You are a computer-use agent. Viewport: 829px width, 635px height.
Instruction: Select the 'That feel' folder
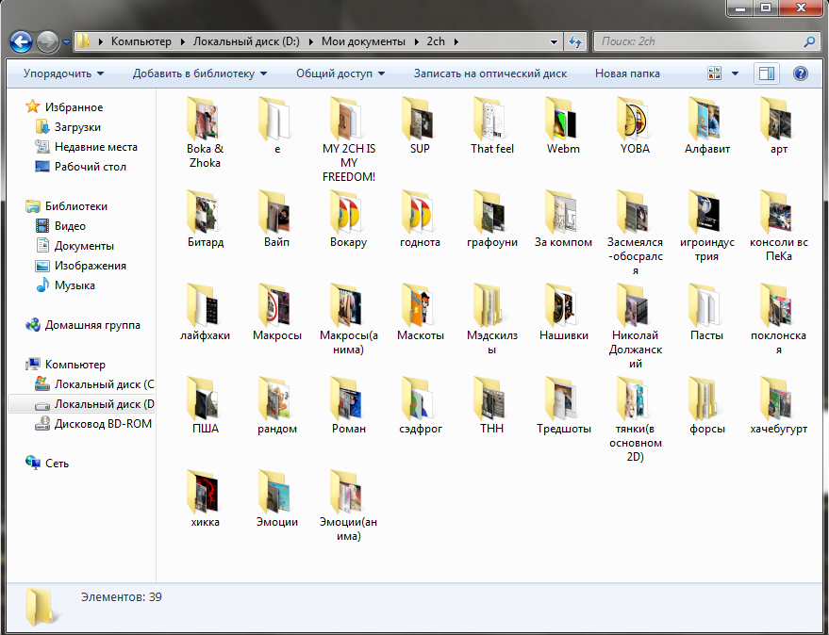[491, 125]
